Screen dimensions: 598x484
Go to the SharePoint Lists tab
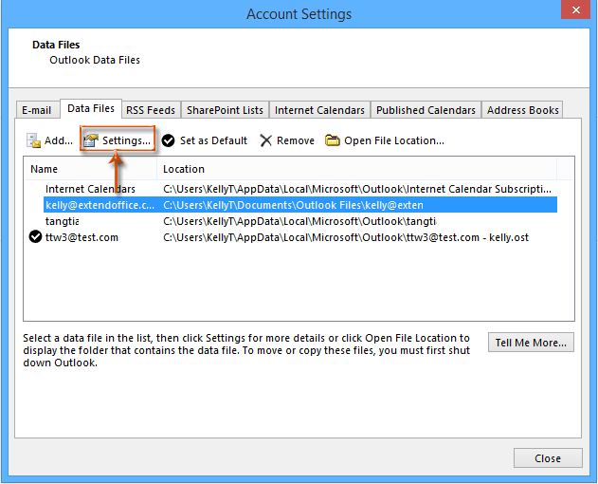coord(225,110)
